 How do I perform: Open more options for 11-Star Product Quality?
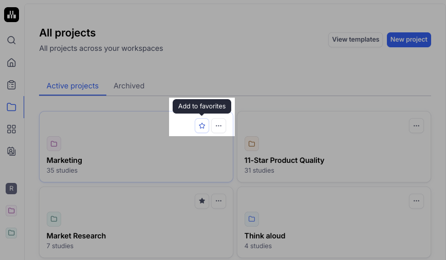point(416,126)
